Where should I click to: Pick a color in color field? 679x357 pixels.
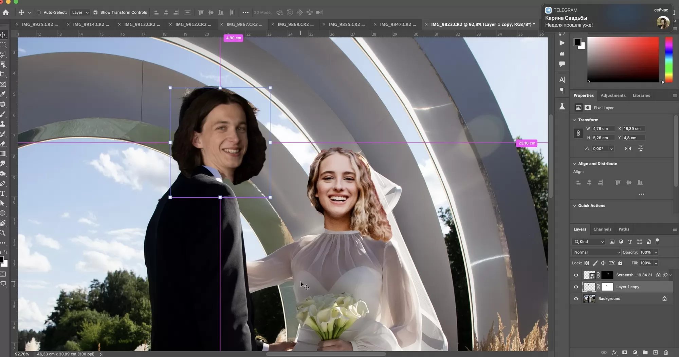(x=623, y=59)
